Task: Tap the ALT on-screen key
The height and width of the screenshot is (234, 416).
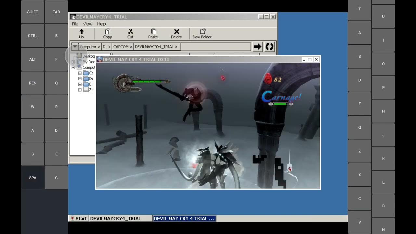Action: pos(32,59)
